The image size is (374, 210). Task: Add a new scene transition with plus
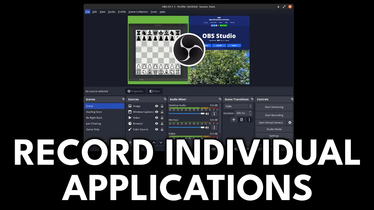point(233,120)
